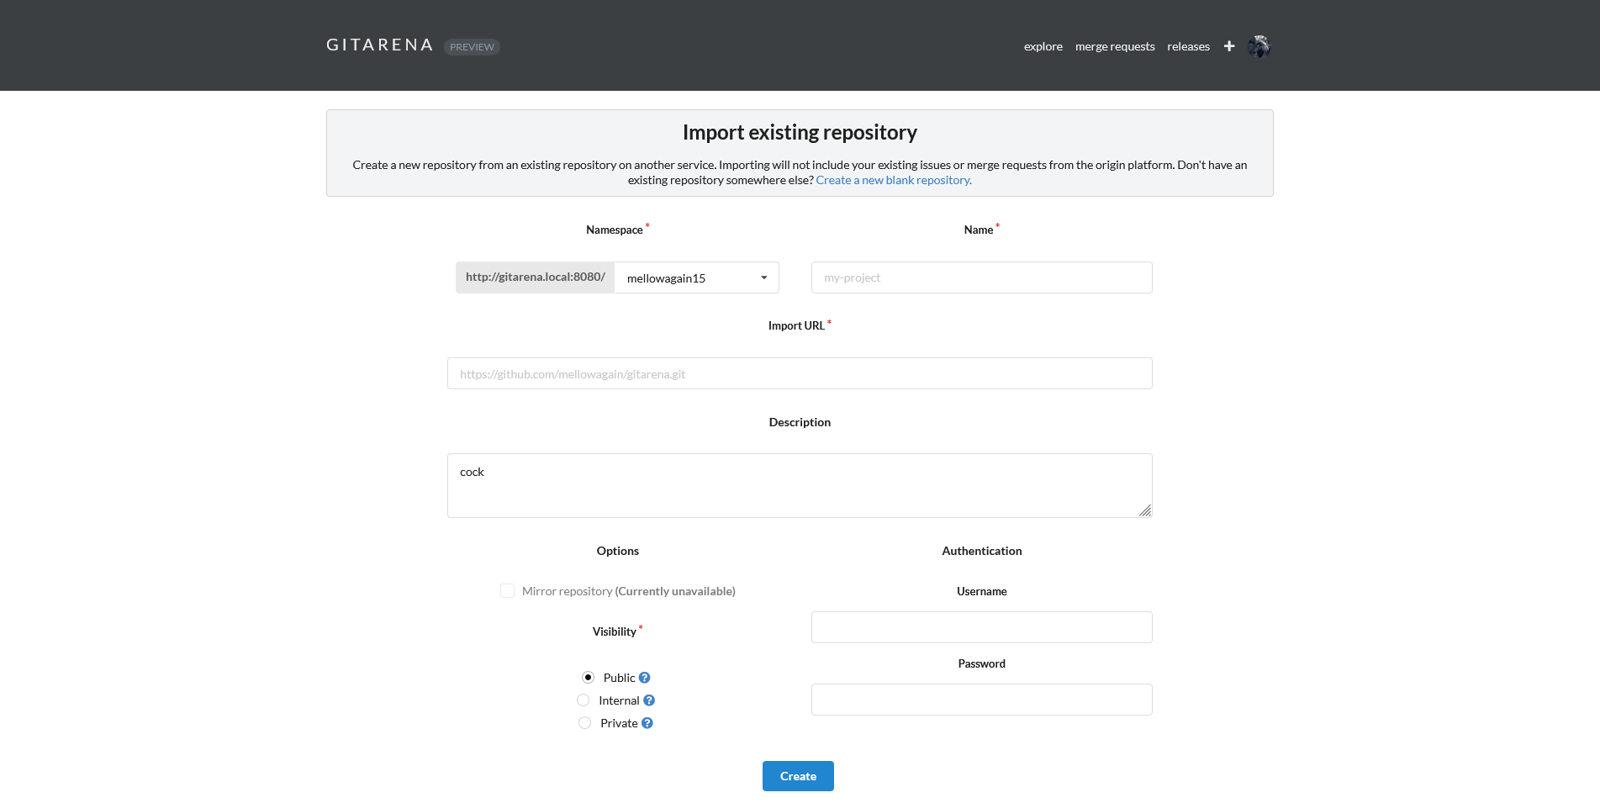Click the Private visibility help icon
The height and width of the screenshot is (803, 1600).
coord(647,723)
